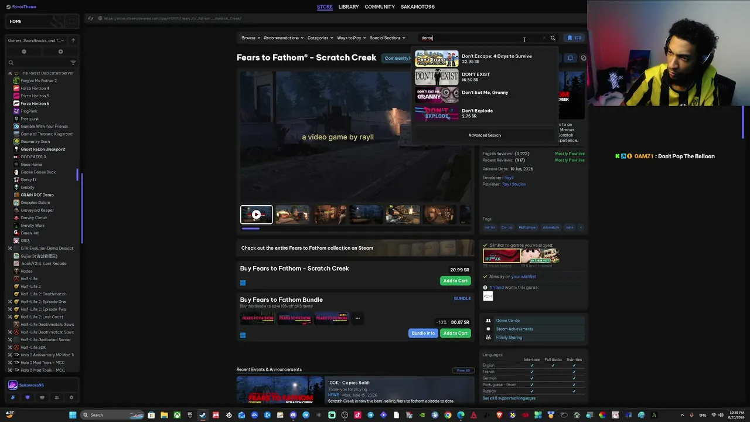This screenshot has height=422, width=750.
Task: Click the ignore icon beside the bell
Action: [584, 58]
